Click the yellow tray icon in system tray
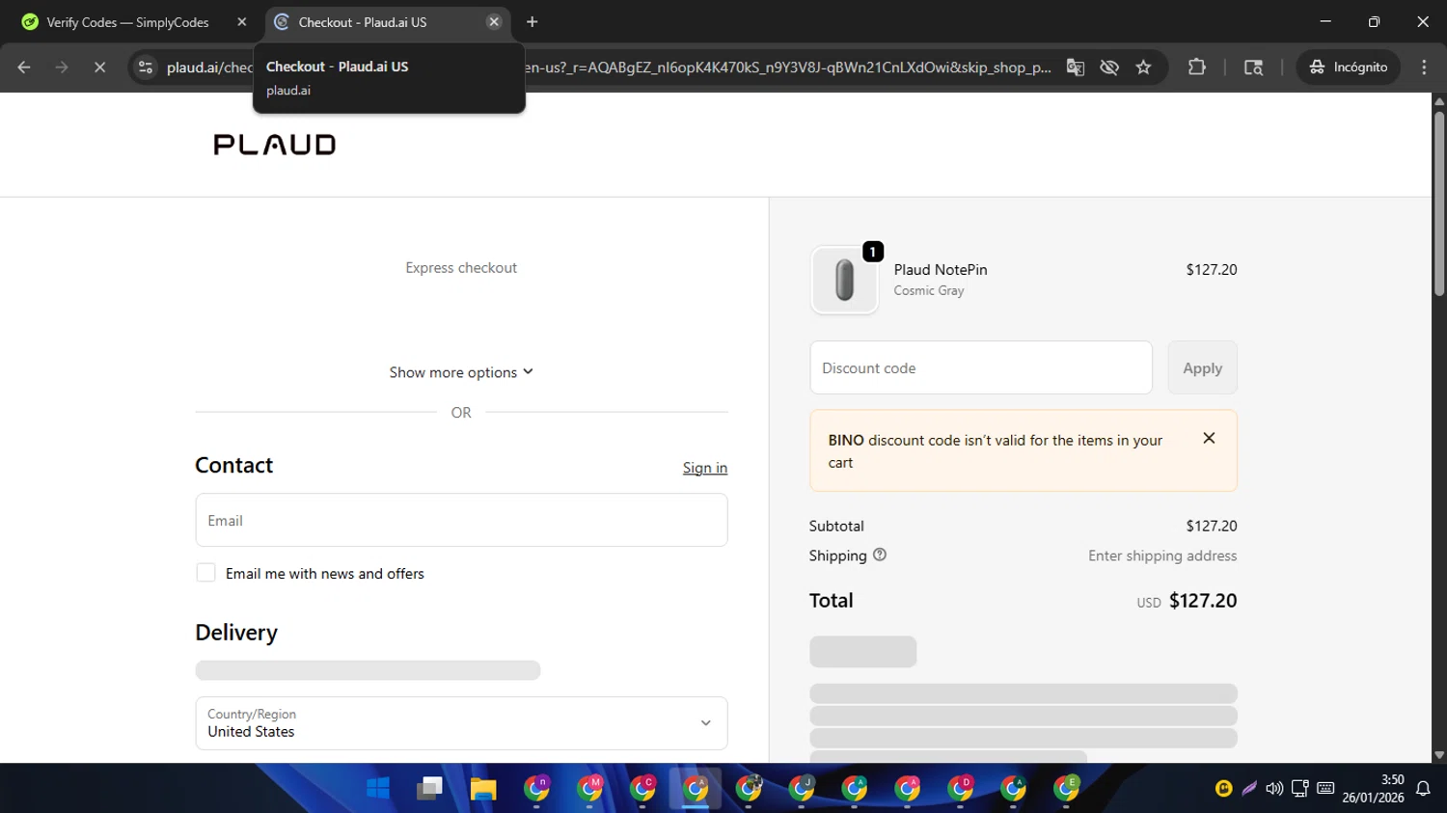 pyautogui.click(x=1223, y=789)
